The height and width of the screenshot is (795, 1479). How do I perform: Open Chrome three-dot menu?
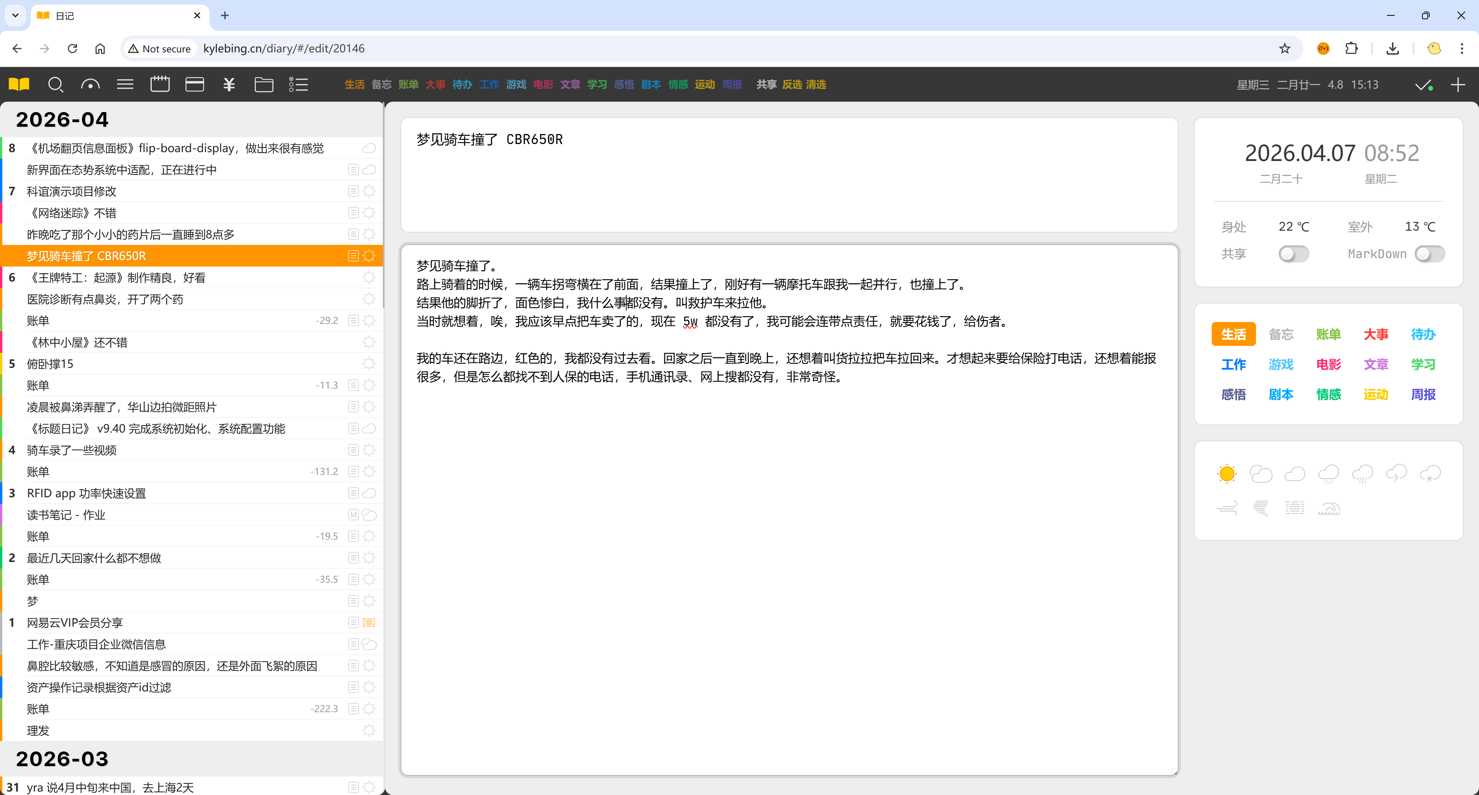click(1462, 49)
